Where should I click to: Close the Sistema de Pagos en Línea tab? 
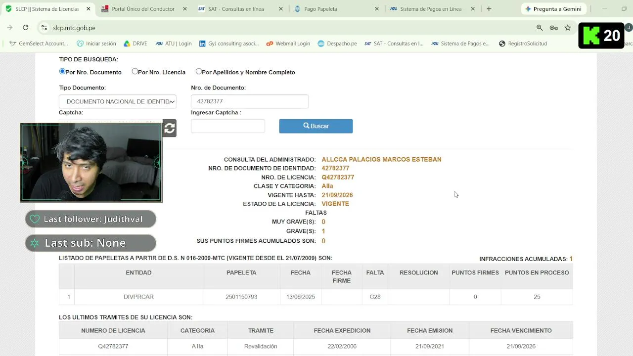click(x=473, y=9)
